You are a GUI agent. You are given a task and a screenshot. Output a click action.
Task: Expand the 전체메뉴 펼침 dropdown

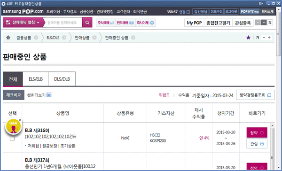(x=23, y=23)
